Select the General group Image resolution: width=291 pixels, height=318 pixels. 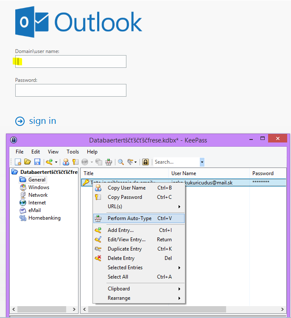[x=37, y=180]
